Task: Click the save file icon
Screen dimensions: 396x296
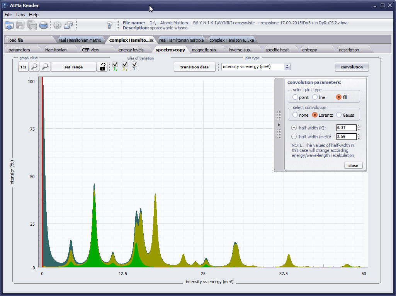Action: pyautogui.click(x=20, y=25)
